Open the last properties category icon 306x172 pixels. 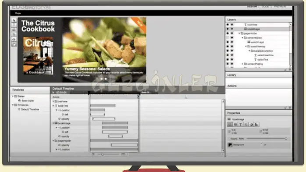tap(256, 124)
